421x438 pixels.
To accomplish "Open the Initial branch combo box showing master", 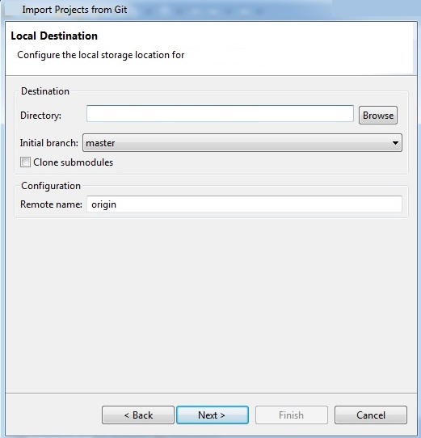I will (242, 143).
